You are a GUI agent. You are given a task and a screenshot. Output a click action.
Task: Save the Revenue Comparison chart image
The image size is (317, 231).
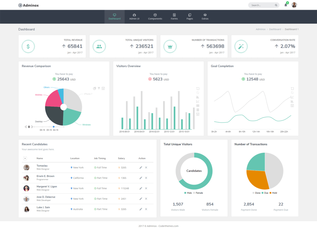[103, 88]
